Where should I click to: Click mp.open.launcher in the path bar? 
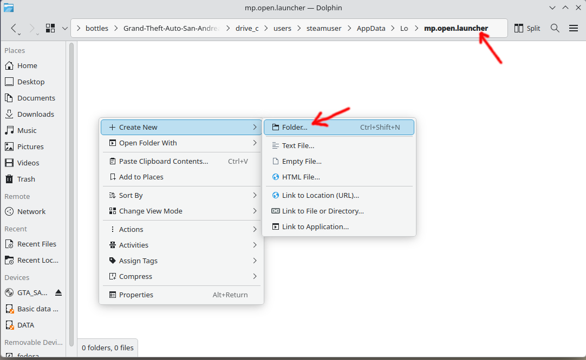pyautogui.click(x=456, y=28)
